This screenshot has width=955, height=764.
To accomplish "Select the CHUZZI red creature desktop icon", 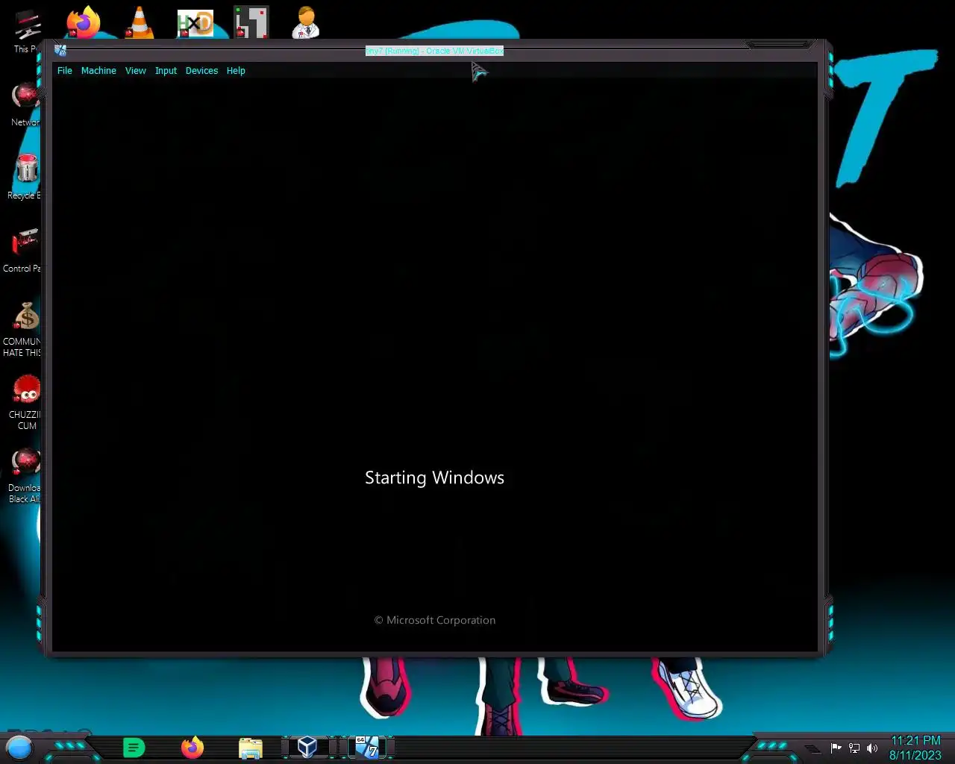I will (26, 402).
